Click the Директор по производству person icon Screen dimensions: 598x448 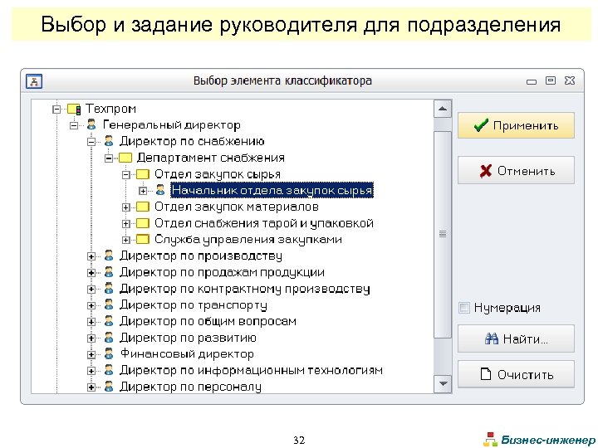[x=109, y=256]
